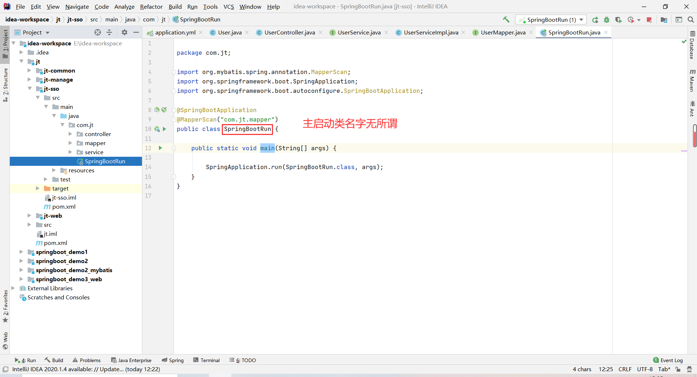
Task: Open the Structure side panel
Action: click(5, 85)
